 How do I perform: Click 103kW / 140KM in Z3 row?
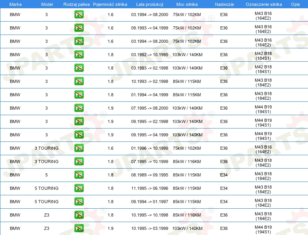click(187, 228)
